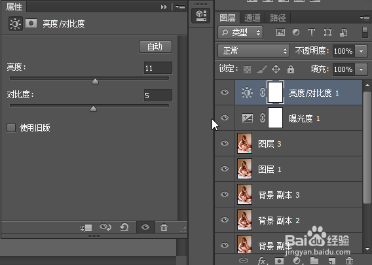Toggle the layer filtering switch
Viewport: 372px width, 265px height.
[365, 33]
